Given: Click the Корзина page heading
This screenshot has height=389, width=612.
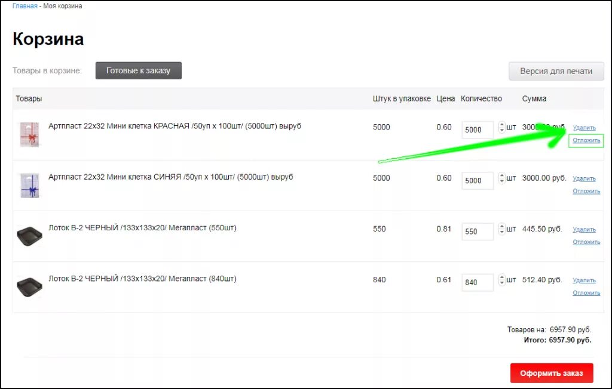Looking at the screenshot, I should 48,39.
